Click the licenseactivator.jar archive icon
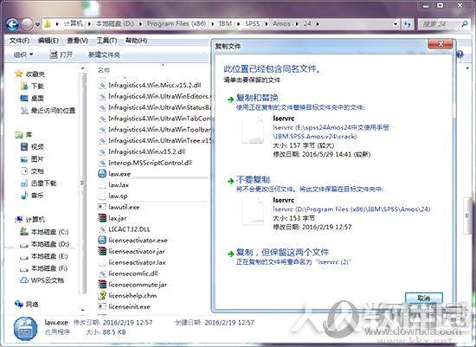 102,251
